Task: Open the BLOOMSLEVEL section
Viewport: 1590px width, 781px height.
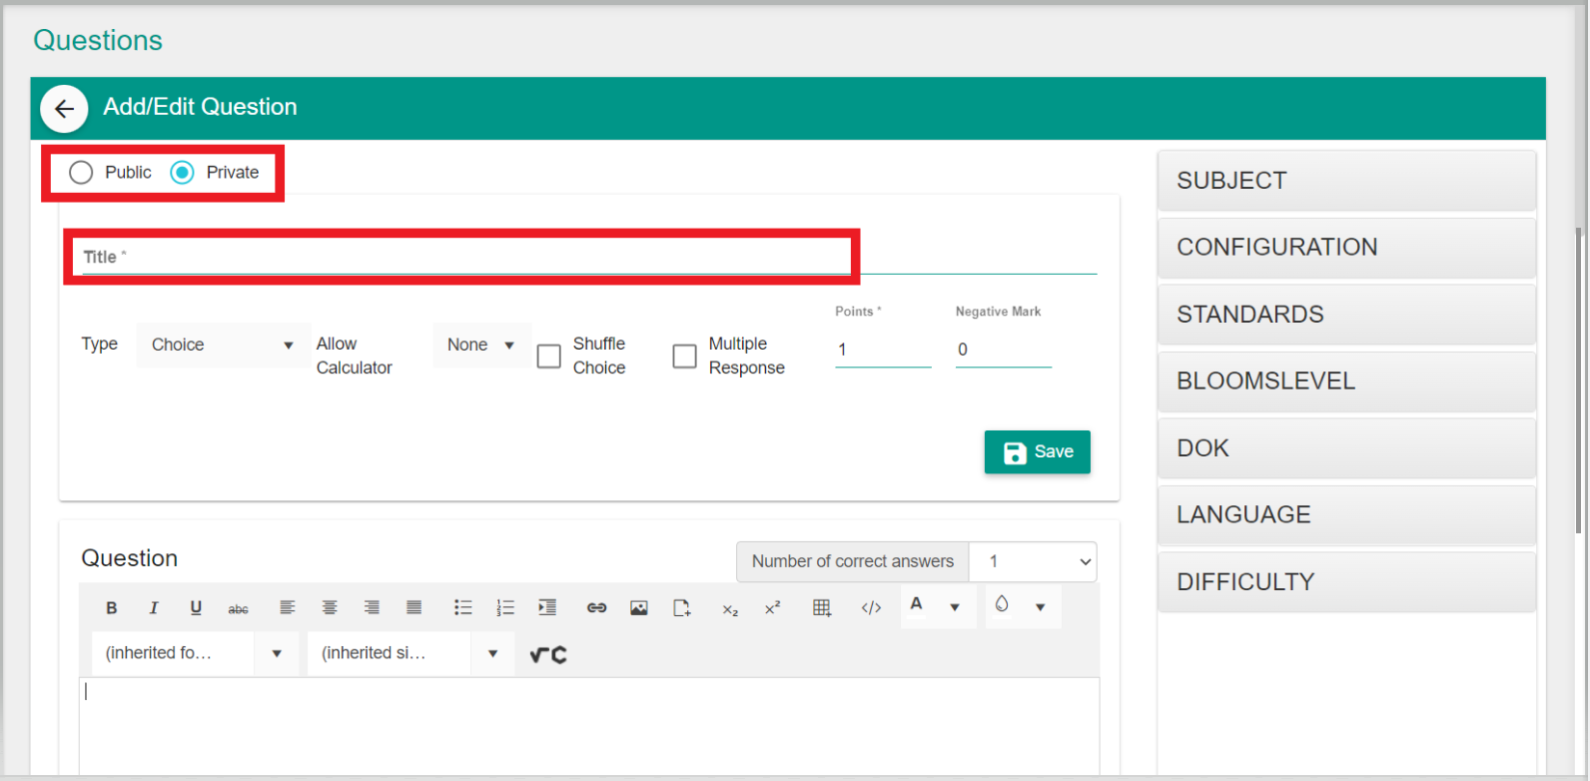Action: [x=1345, y=382]
